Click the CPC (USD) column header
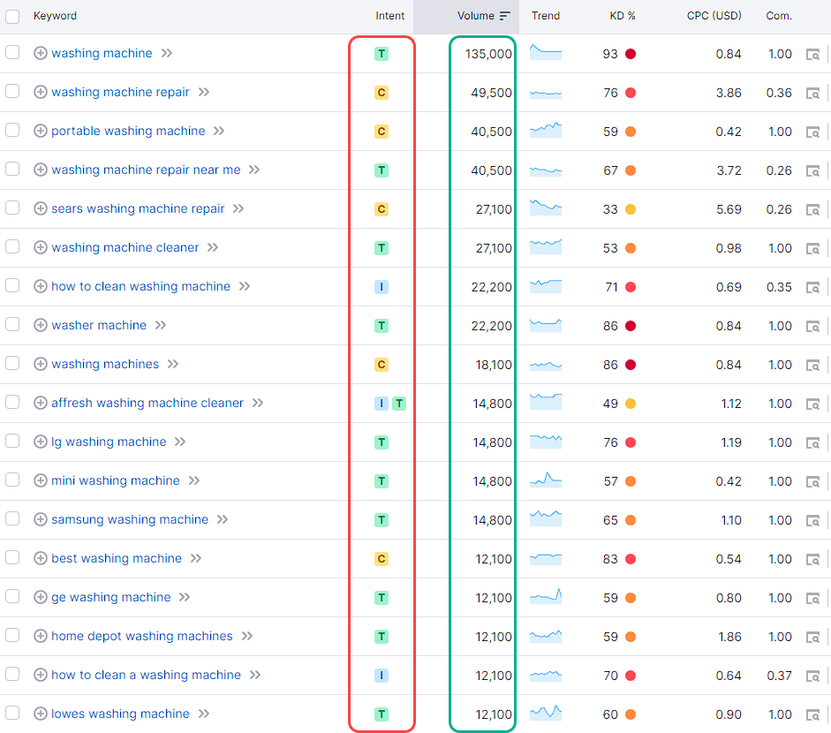831x733 pixels. [x=714, y=16]
